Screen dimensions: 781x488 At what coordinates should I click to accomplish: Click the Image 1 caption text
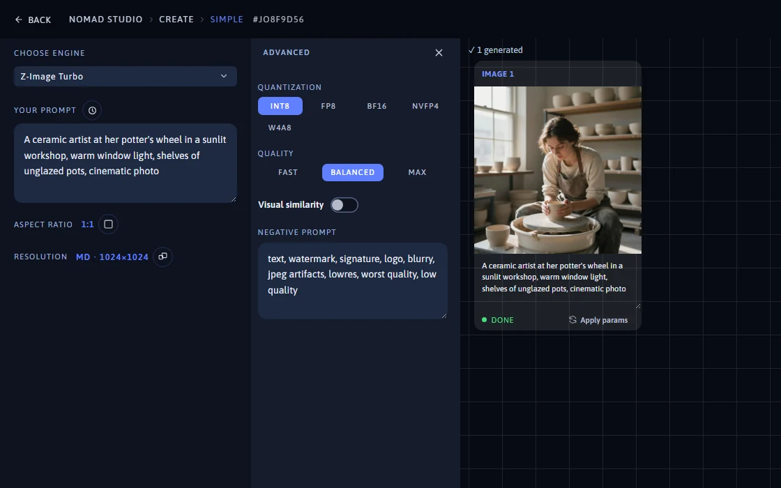554,277
